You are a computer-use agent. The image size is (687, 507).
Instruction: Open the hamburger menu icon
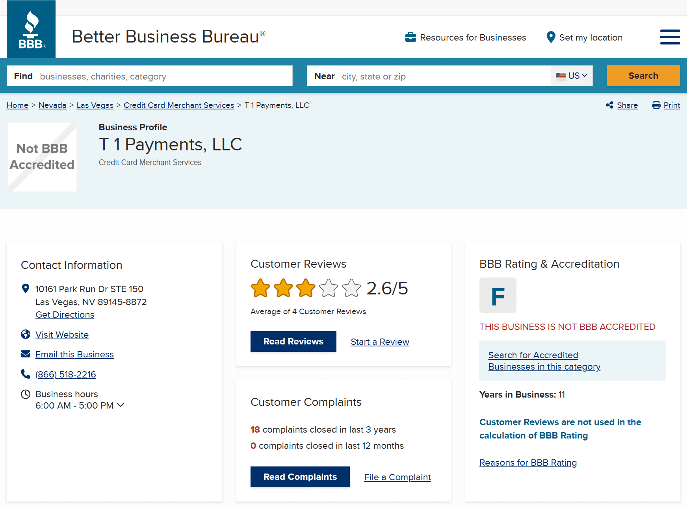(x=670, y=37)
